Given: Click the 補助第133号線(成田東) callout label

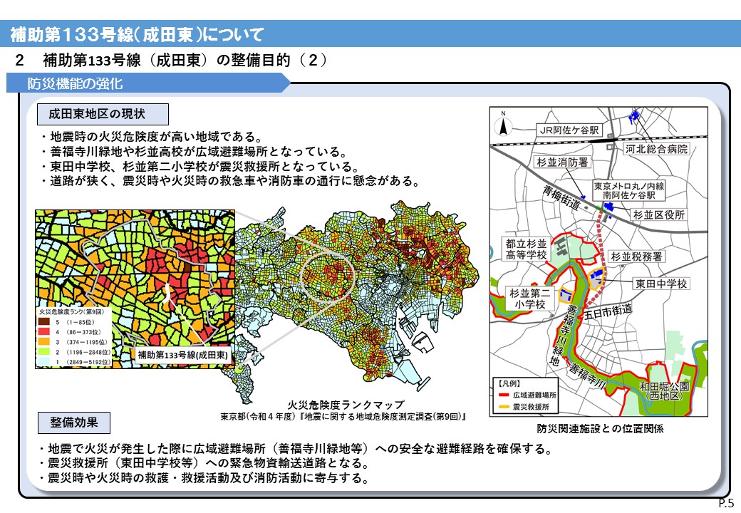Looking at the screenshot, I should (182, 354).
